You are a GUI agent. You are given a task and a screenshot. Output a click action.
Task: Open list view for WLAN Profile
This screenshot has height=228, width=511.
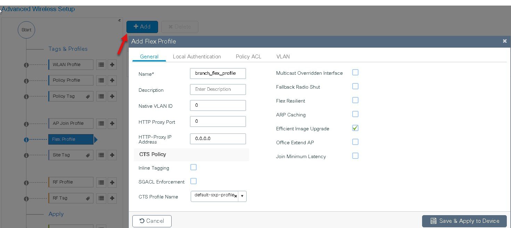[101, 64]
